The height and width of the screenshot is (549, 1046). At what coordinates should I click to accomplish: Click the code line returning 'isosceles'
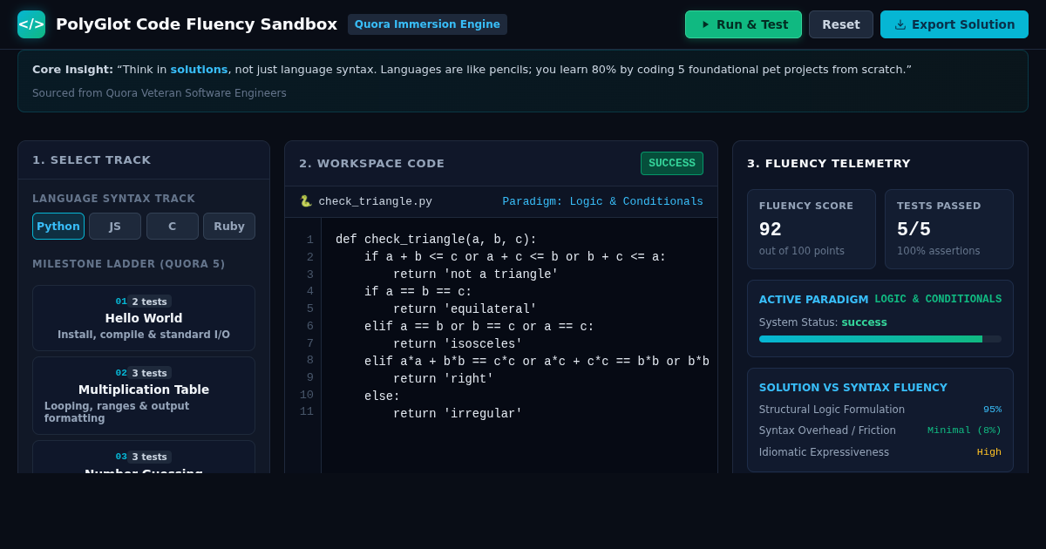click(458, 344)
